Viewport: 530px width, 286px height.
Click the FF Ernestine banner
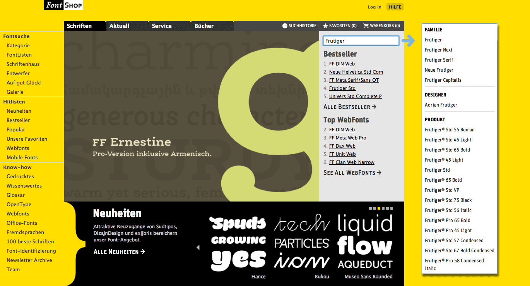click(191, 116)
